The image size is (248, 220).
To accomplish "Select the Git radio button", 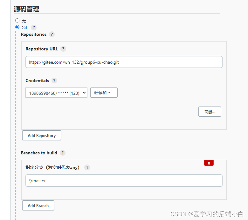I will point(17,27).
